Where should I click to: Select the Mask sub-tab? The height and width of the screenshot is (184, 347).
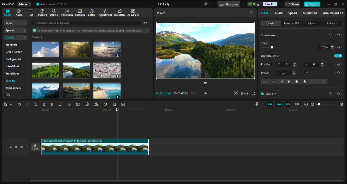(311, 24)
